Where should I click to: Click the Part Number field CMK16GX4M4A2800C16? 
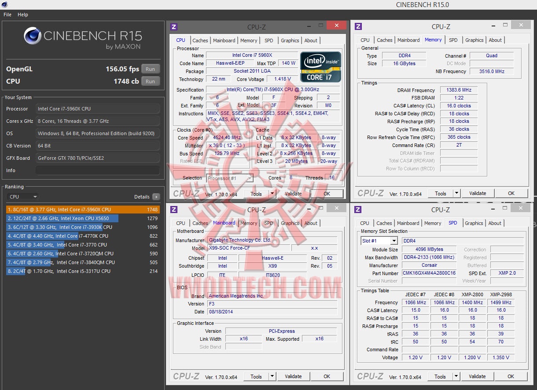429,273
